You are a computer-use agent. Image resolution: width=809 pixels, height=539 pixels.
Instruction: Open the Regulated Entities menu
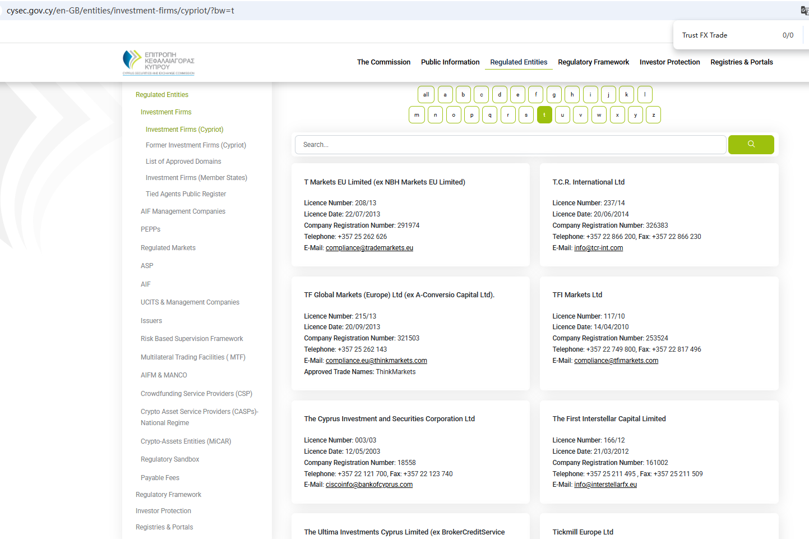(x=519, y=62)
